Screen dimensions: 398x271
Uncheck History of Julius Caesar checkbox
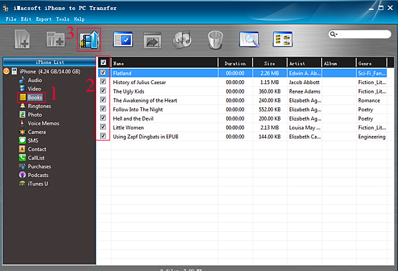pyautogui.click(x=103, y=81)
